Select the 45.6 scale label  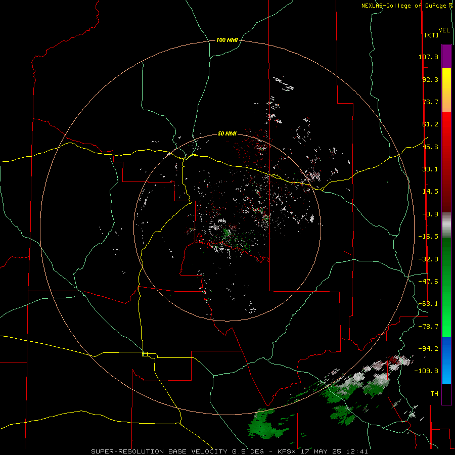coord(430,147)
